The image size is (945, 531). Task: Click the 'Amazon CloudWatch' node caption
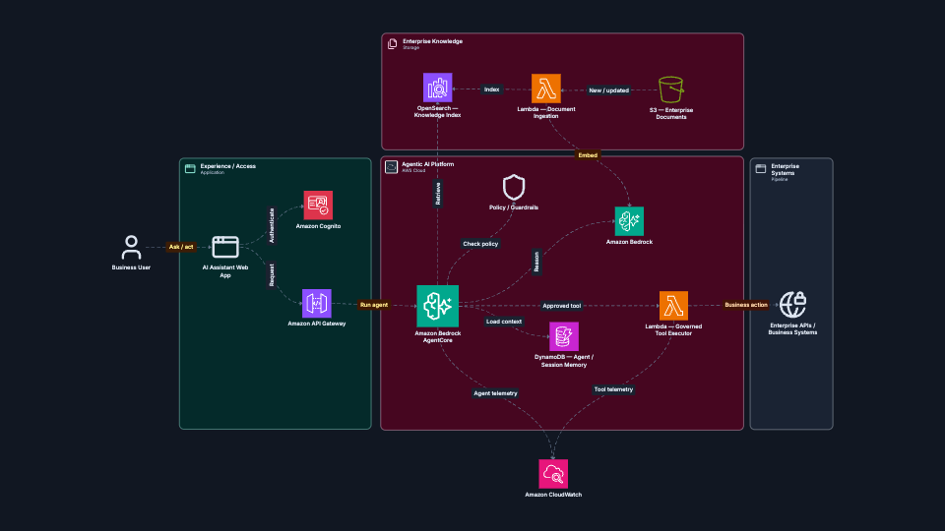(553, 495)
